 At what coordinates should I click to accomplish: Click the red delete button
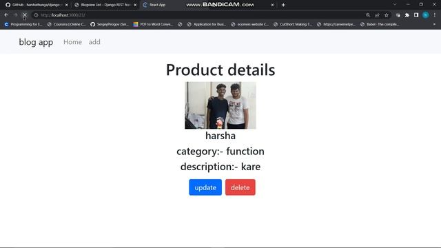coord(240,187)
